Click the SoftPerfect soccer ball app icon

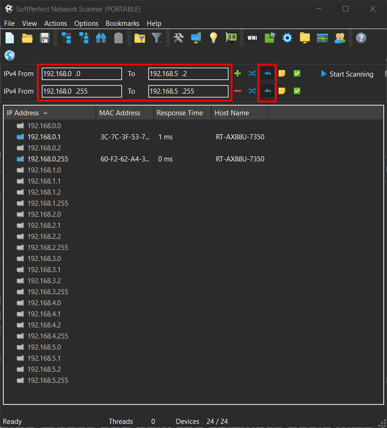[9, 9]
